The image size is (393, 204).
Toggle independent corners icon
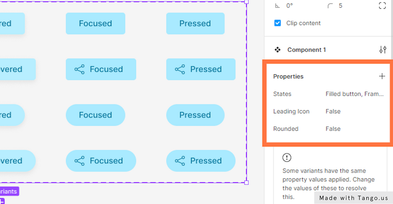click(382, 5)
